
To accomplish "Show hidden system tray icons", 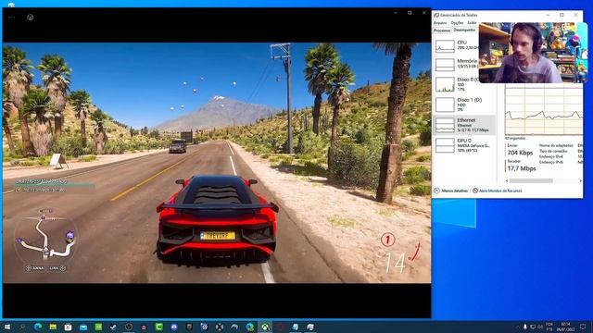I will point(517,327).
